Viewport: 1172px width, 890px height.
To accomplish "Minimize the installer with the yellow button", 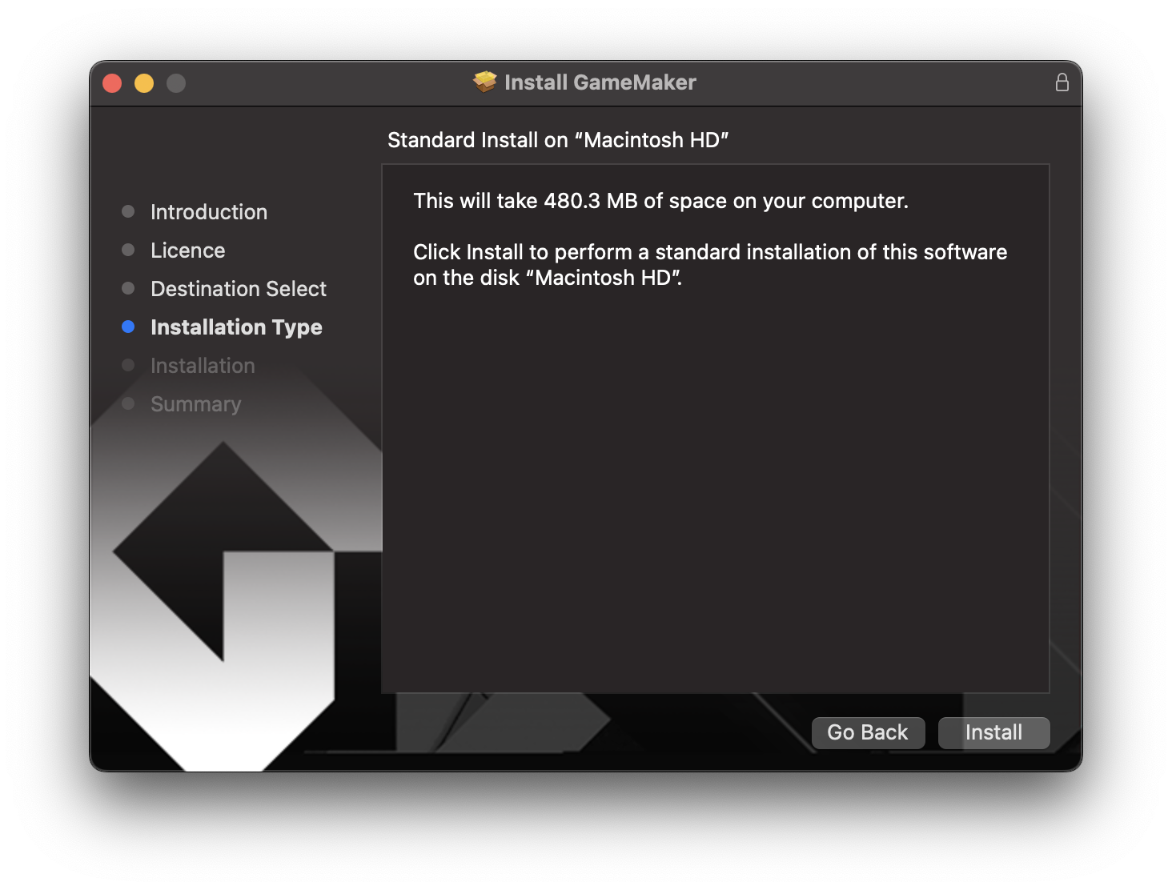I will tap(144, 83).
